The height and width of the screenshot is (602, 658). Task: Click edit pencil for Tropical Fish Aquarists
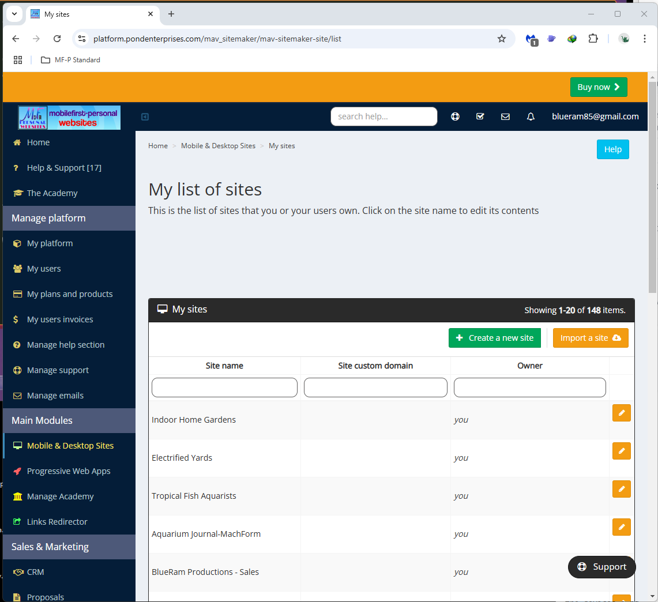[621, 489]
